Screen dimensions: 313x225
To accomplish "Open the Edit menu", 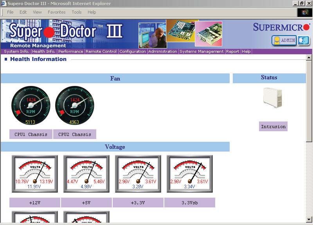I will [23, 12].
